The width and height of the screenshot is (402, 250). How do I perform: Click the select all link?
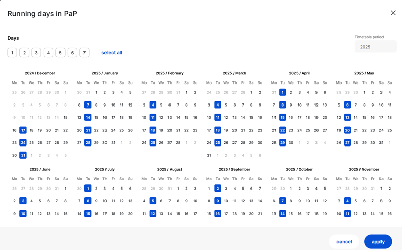(x=112, y=53)
